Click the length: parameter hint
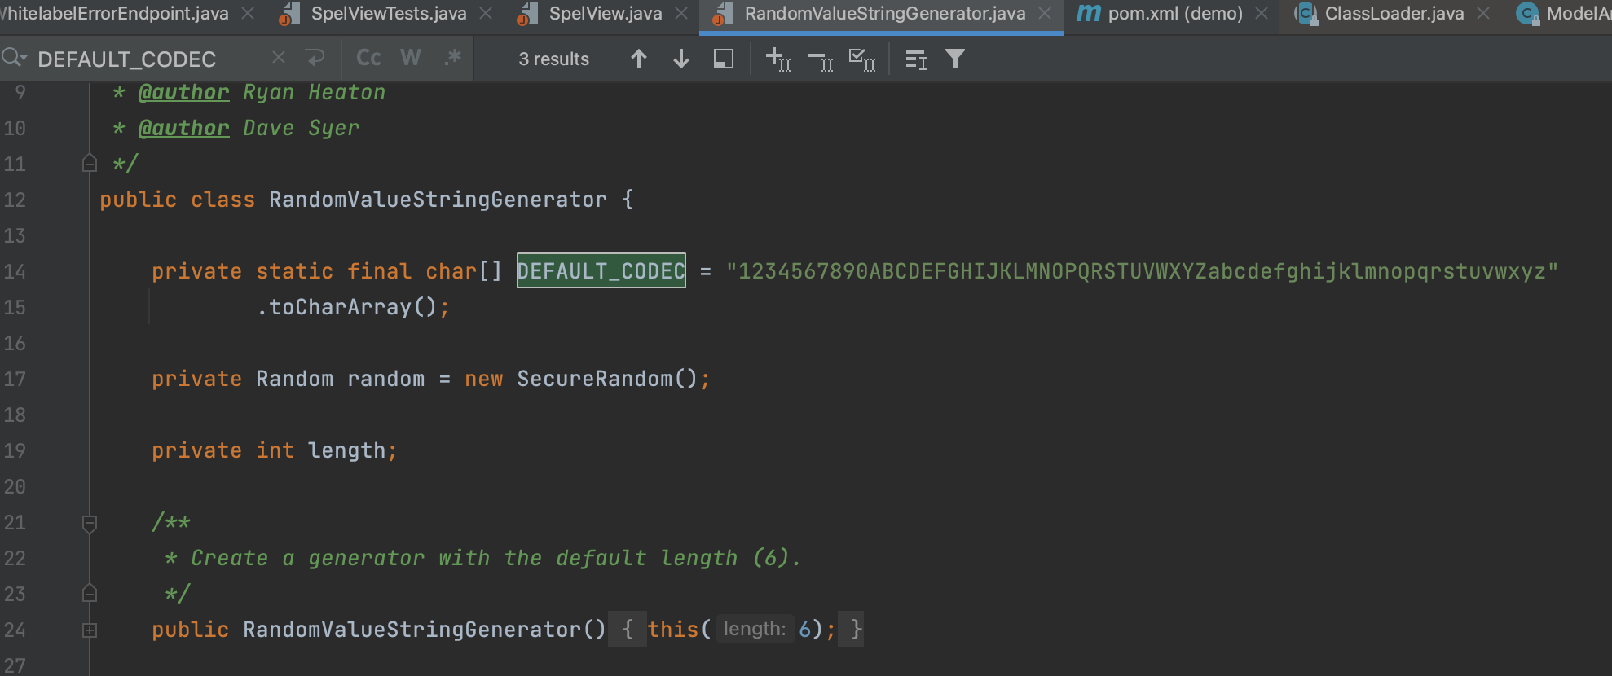 [755, 629]
